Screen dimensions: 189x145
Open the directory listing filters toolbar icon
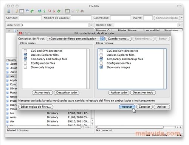click(67, 11)
